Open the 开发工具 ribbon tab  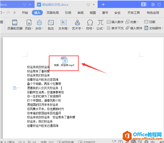pos(134,13)
